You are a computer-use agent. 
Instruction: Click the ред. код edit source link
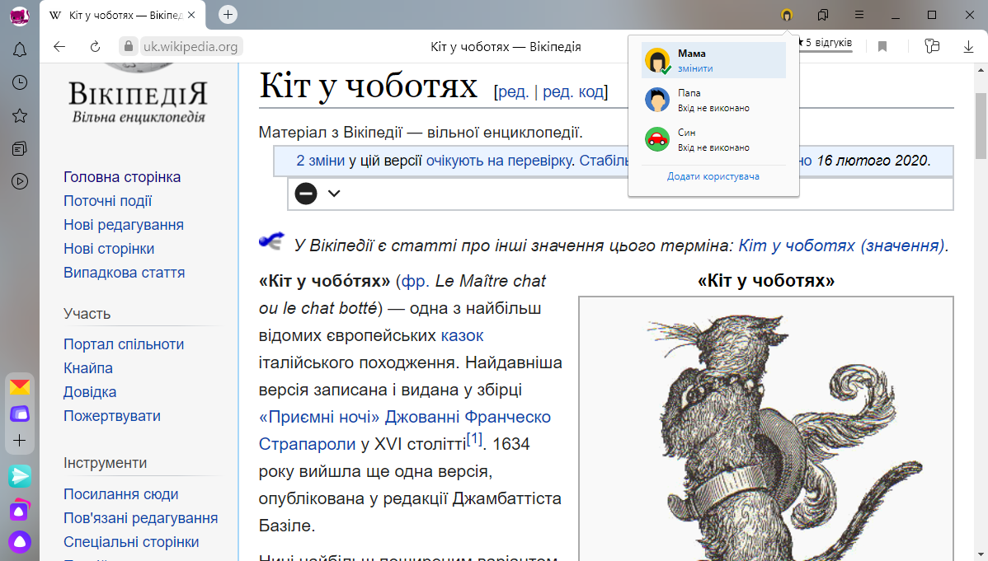pos(573,91)
